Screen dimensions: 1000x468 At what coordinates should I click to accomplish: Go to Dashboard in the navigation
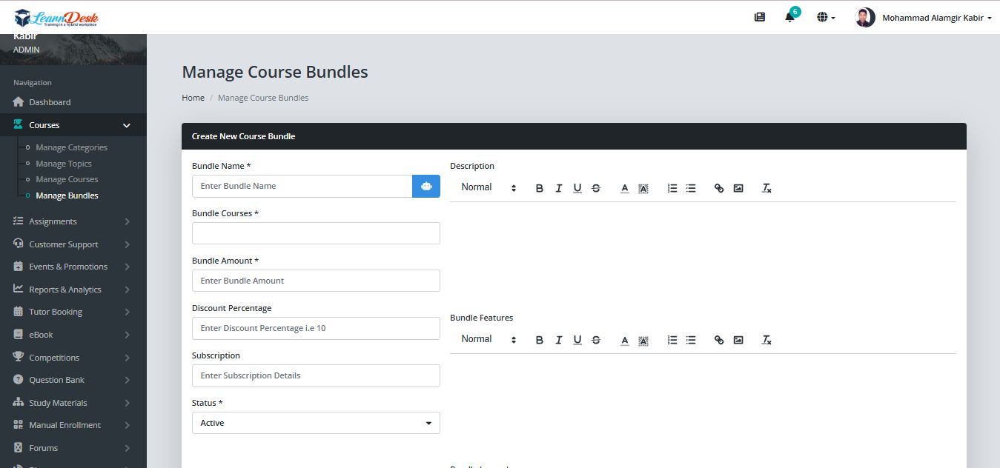(50, 102)
